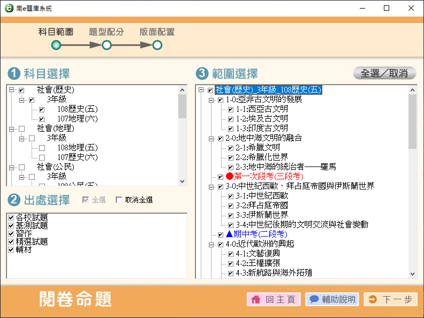Image resolution: width=424 pixels, height=318 pixels.
Task: Select the 2-3:地中海的統治者──羅馬 section item
Action: point(285,166)
